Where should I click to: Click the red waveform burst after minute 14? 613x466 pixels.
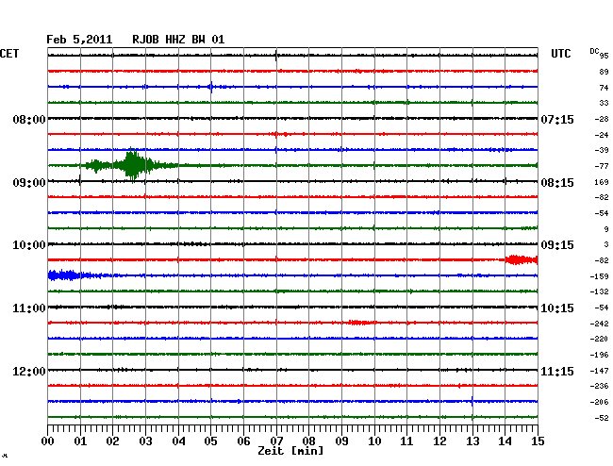522,260
